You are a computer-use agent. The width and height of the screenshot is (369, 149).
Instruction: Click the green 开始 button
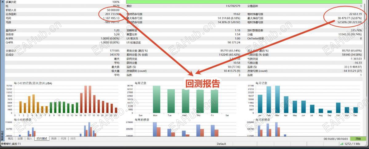(x=358, y=139)
